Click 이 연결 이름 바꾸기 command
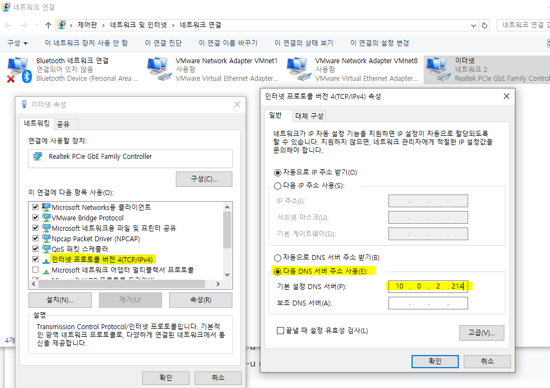Screen dimensions: 550x388 [228, 43]
